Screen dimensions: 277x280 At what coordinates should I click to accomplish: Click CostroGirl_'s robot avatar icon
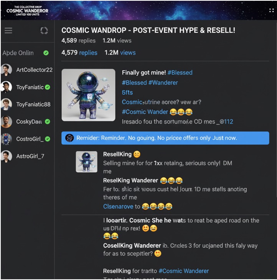click(x=6, y=139)
